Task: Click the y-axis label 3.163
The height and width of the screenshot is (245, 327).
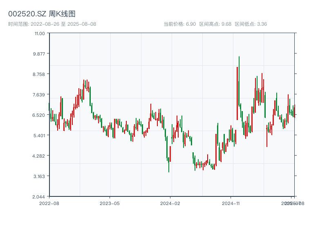Action: (39, 176)
